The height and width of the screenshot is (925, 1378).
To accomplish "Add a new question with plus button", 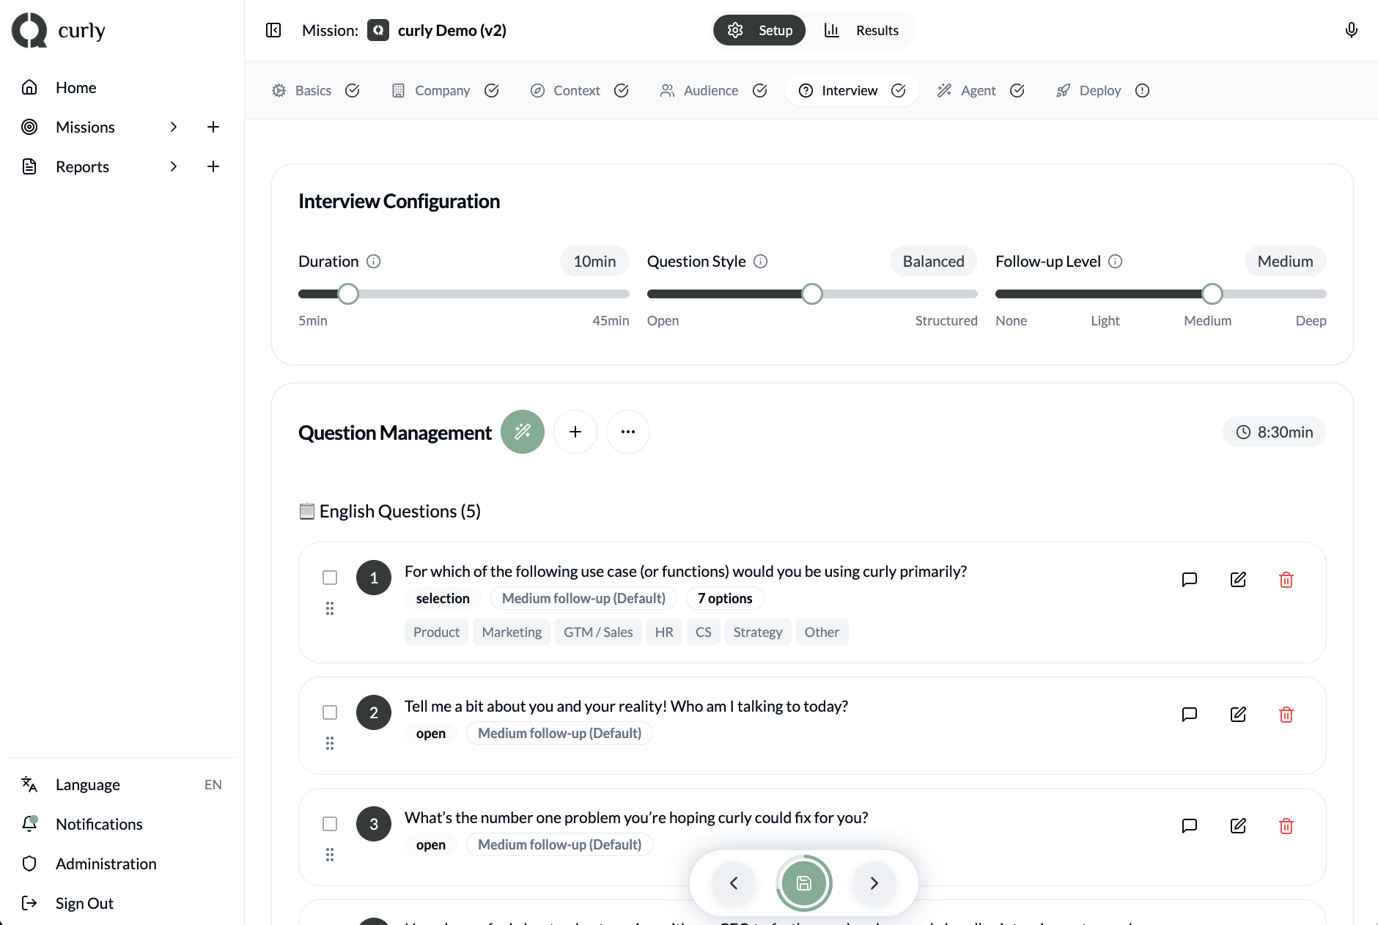I will [x=575, y=432].
